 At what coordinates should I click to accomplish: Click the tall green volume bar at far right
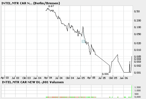[132, 91]
